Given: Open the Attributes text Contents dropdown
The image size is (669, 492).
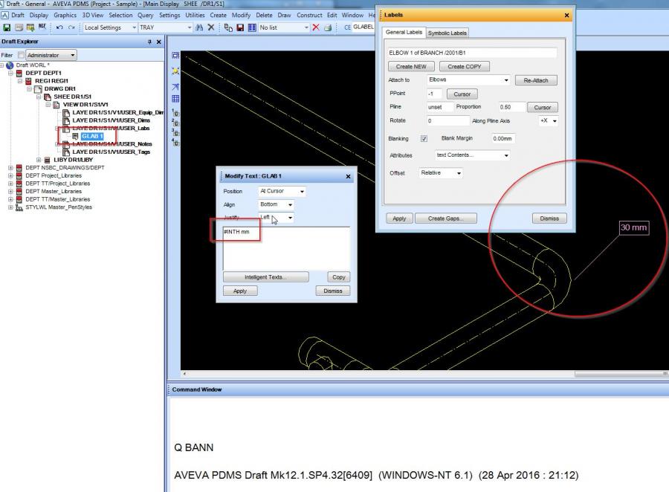Looking at the screenshot, I should tap(506, 155).
